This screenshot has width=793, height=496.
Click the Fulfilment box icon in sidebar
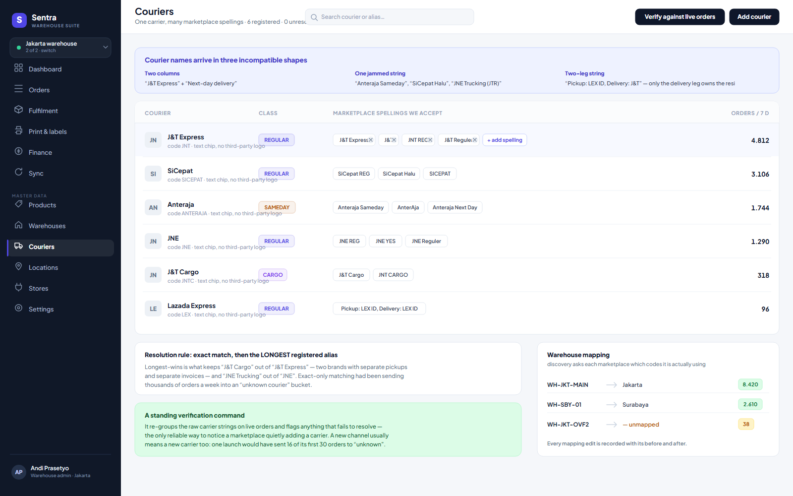pyautogui.click(x=19, y=110)
